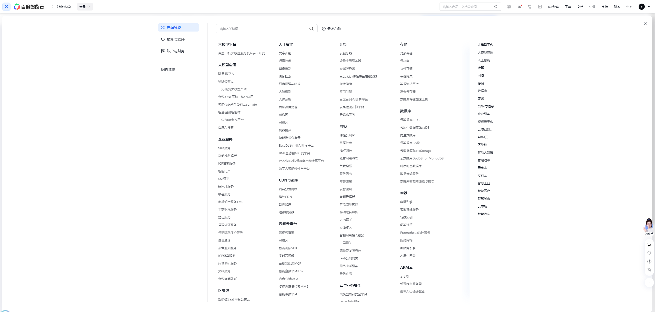Expand the floating sidebar chevron arrow
Image resolution: width=655 pixels, height=312 pixels.
point(649,283)
